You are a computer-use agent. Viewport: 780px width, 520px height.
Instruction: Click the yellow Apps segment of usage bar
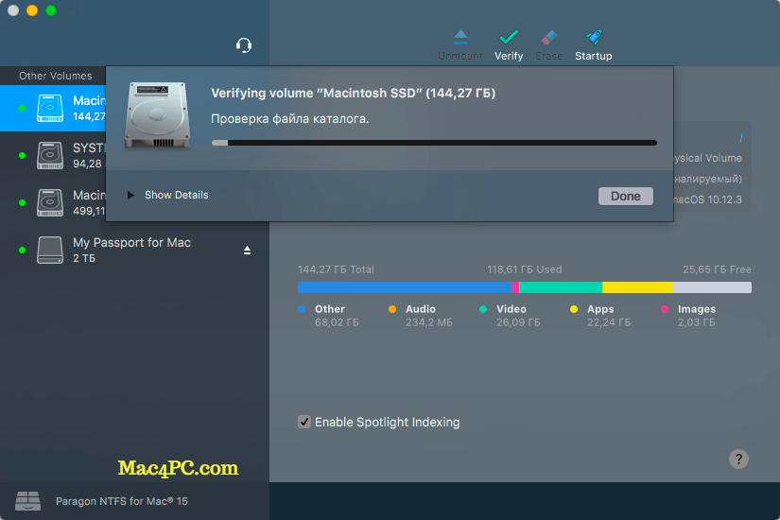636,287
